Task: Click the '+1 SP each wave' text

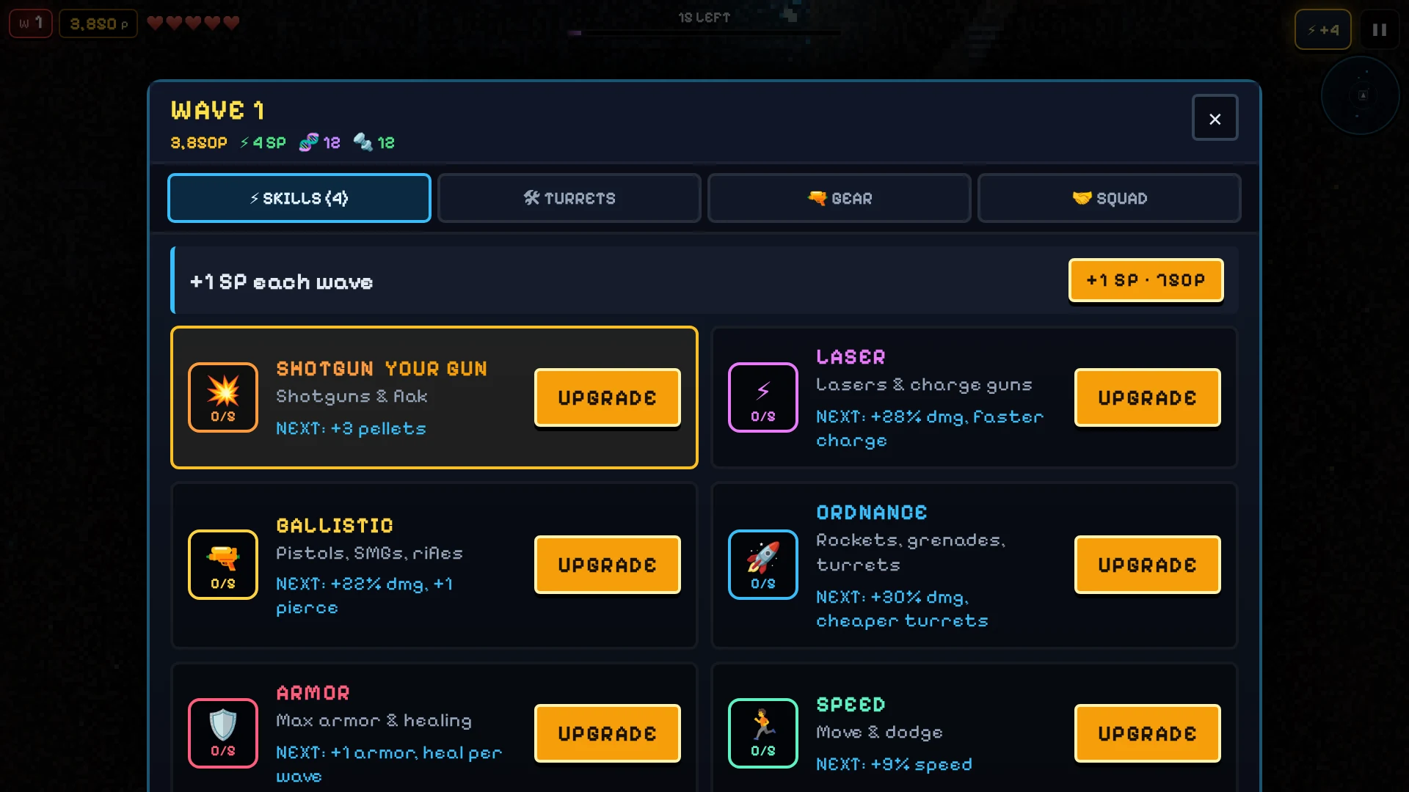Action: [x=282, y=282]
